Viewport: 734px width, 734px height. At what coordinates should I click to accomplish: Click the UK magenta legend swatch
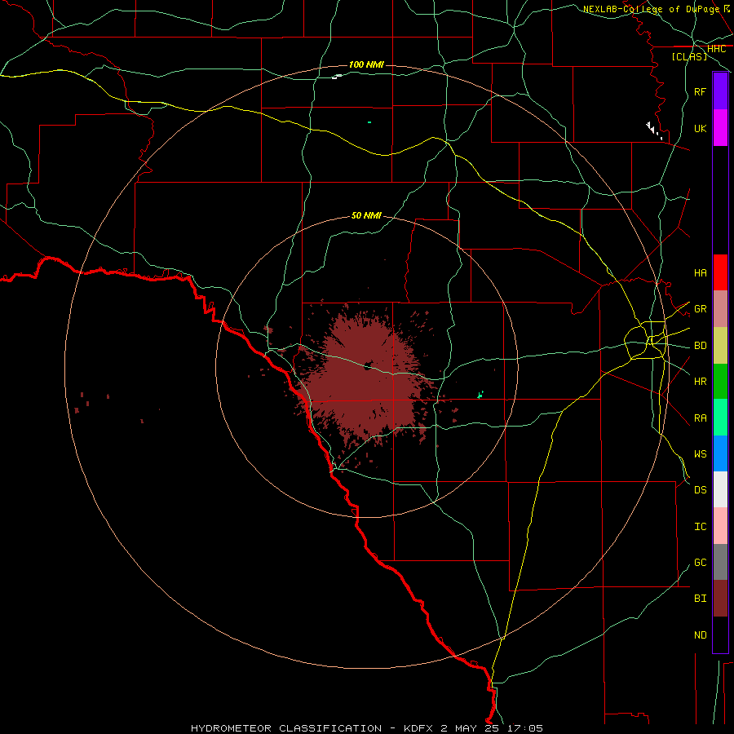click(x=720, y=128)
